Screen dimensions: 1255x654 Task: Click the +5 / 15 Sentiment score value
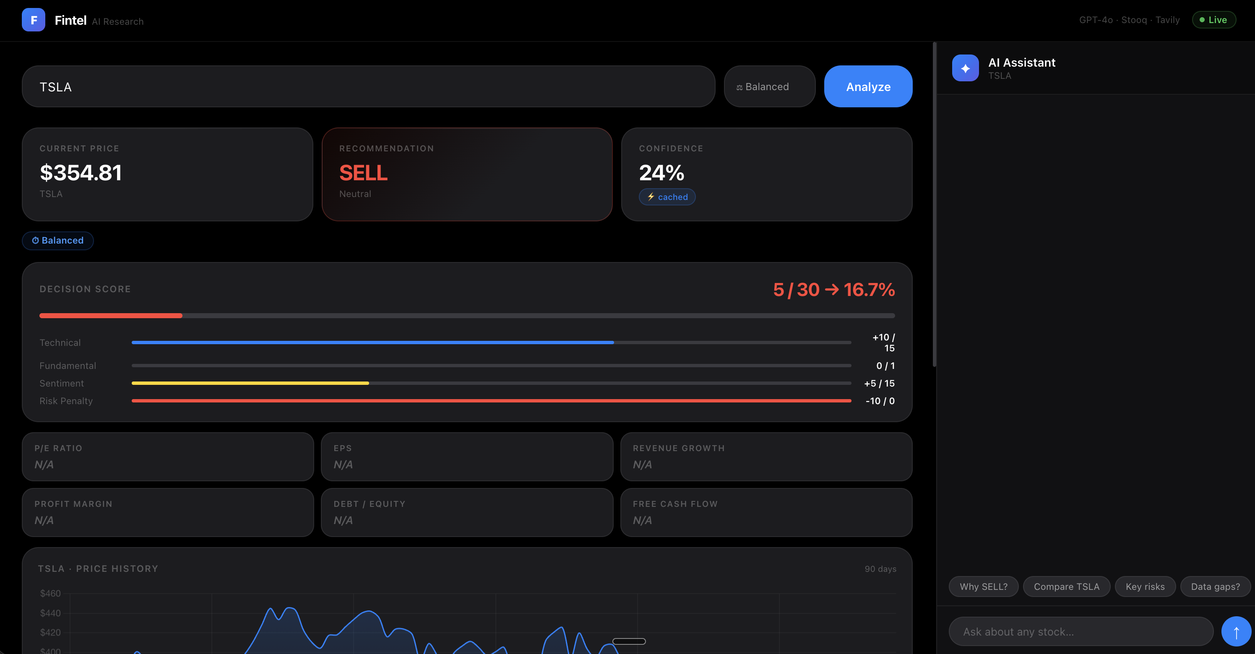879,383
